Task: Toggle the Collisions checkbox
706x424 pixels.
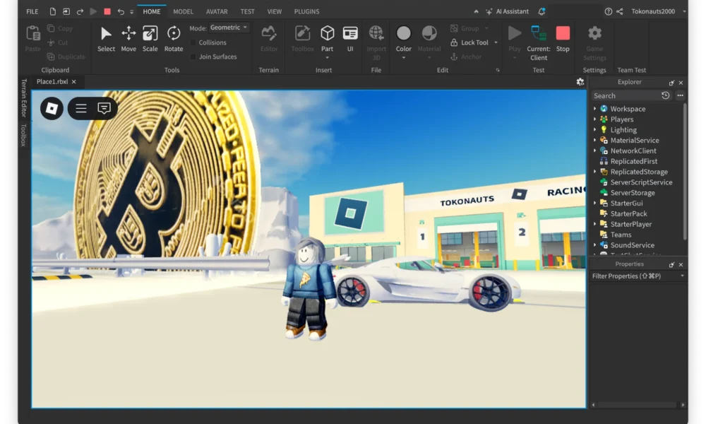Action: pyautogui.click(x=193, y=42)
